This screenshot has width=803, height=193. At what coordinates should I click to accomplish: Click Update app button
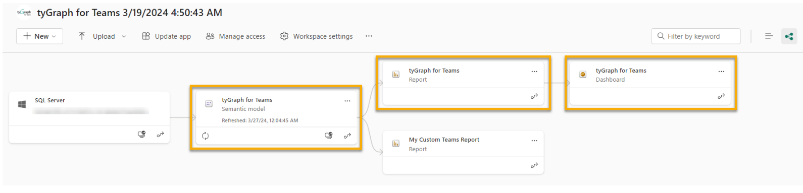coord(166,36)
